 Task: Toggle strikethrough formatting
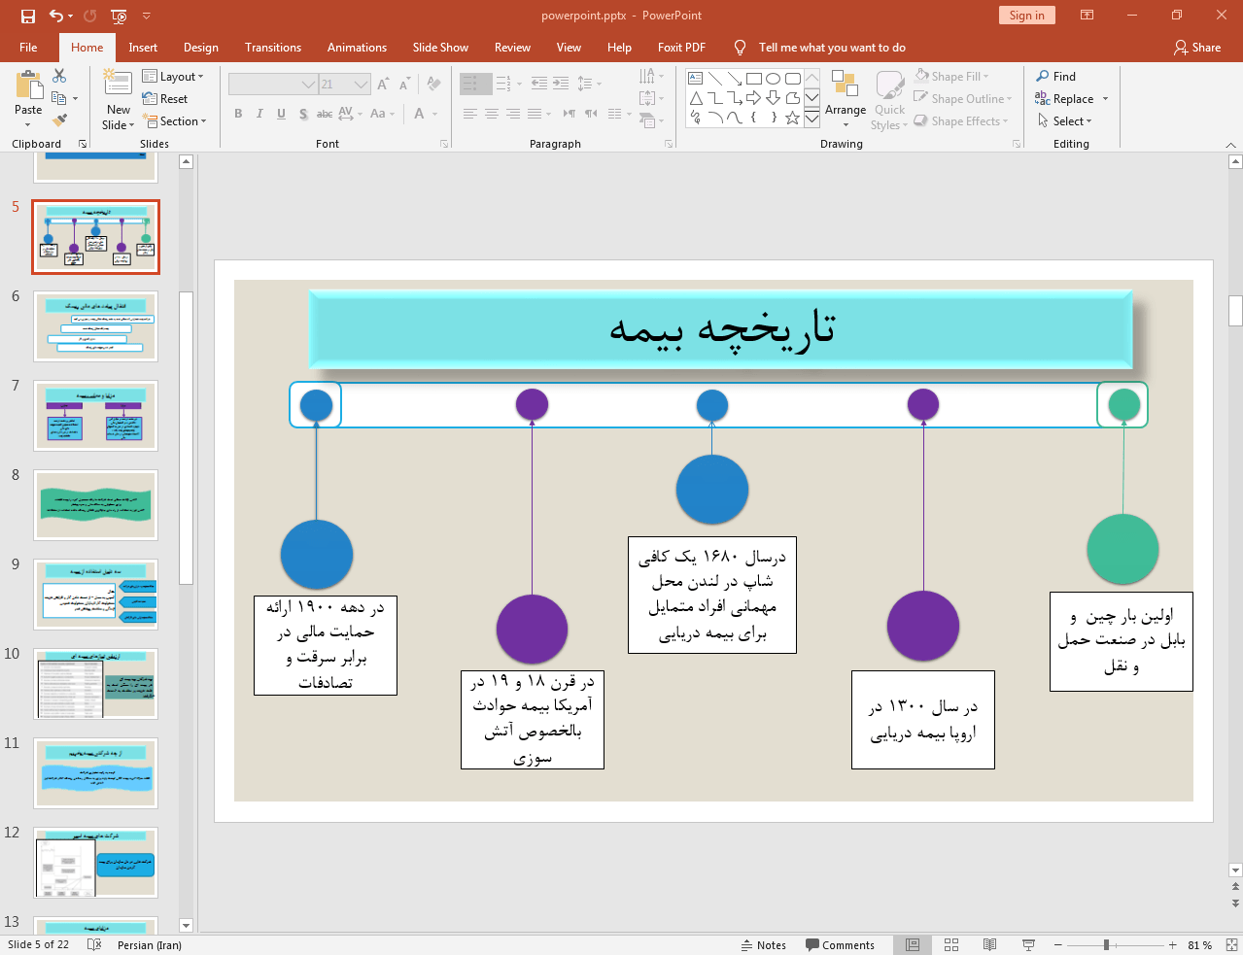(x=325, y=114)
